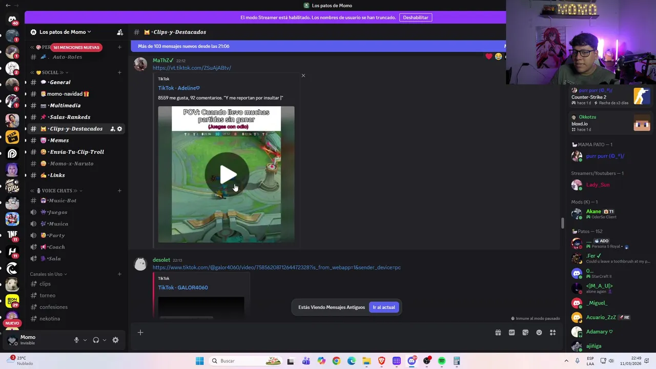Add channel plus icon in SOCIAL category
The width and height of the screenshot is (656, 369).
119,72
